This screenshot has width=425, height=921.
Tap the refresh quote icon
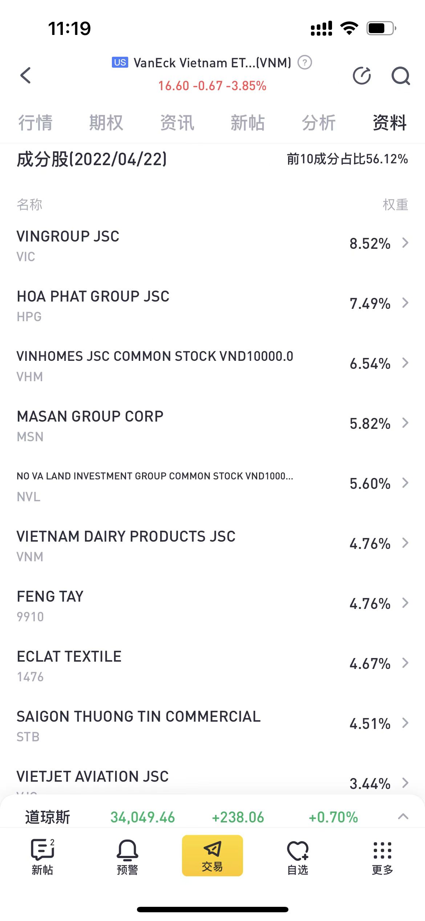362,76
